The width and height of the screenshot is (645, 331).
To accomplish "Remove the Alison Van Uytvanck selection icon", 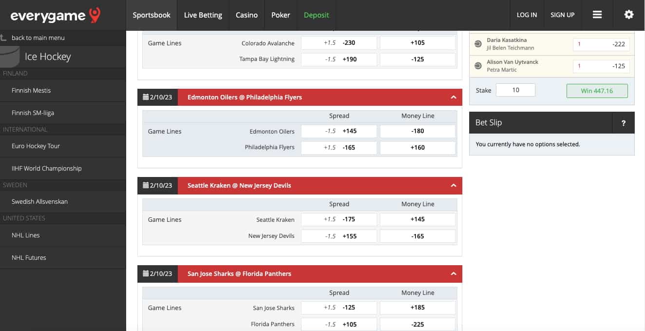I will pyautogui.click(x=478, y=66).
